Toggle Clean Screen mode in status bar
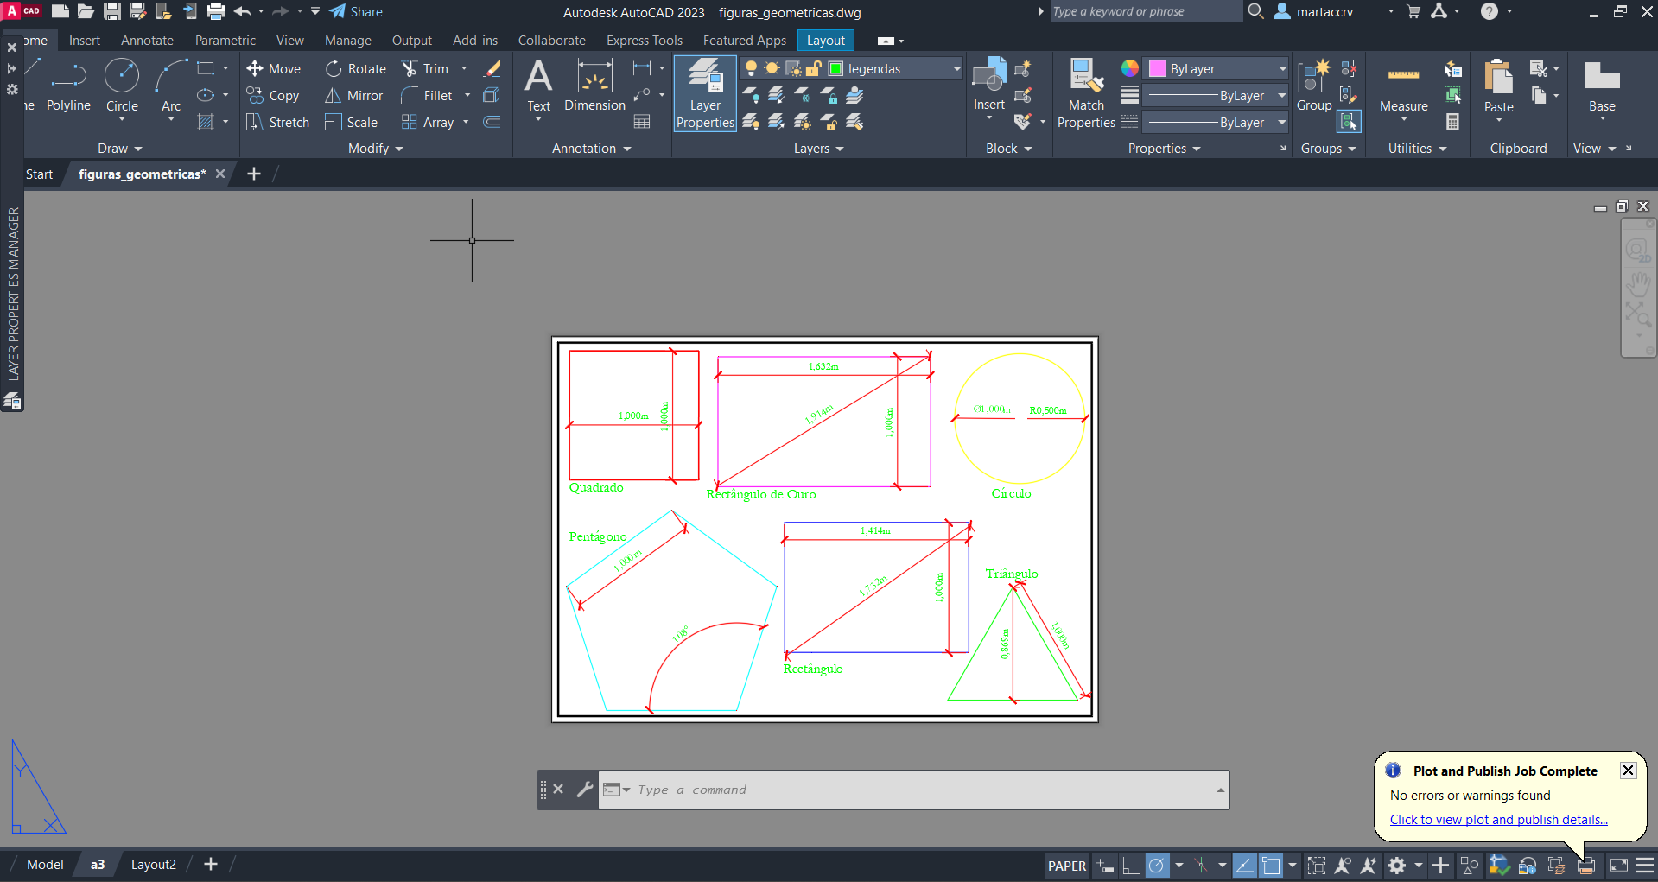The width and height of the screenshot is (1658, 882). 1619,866
